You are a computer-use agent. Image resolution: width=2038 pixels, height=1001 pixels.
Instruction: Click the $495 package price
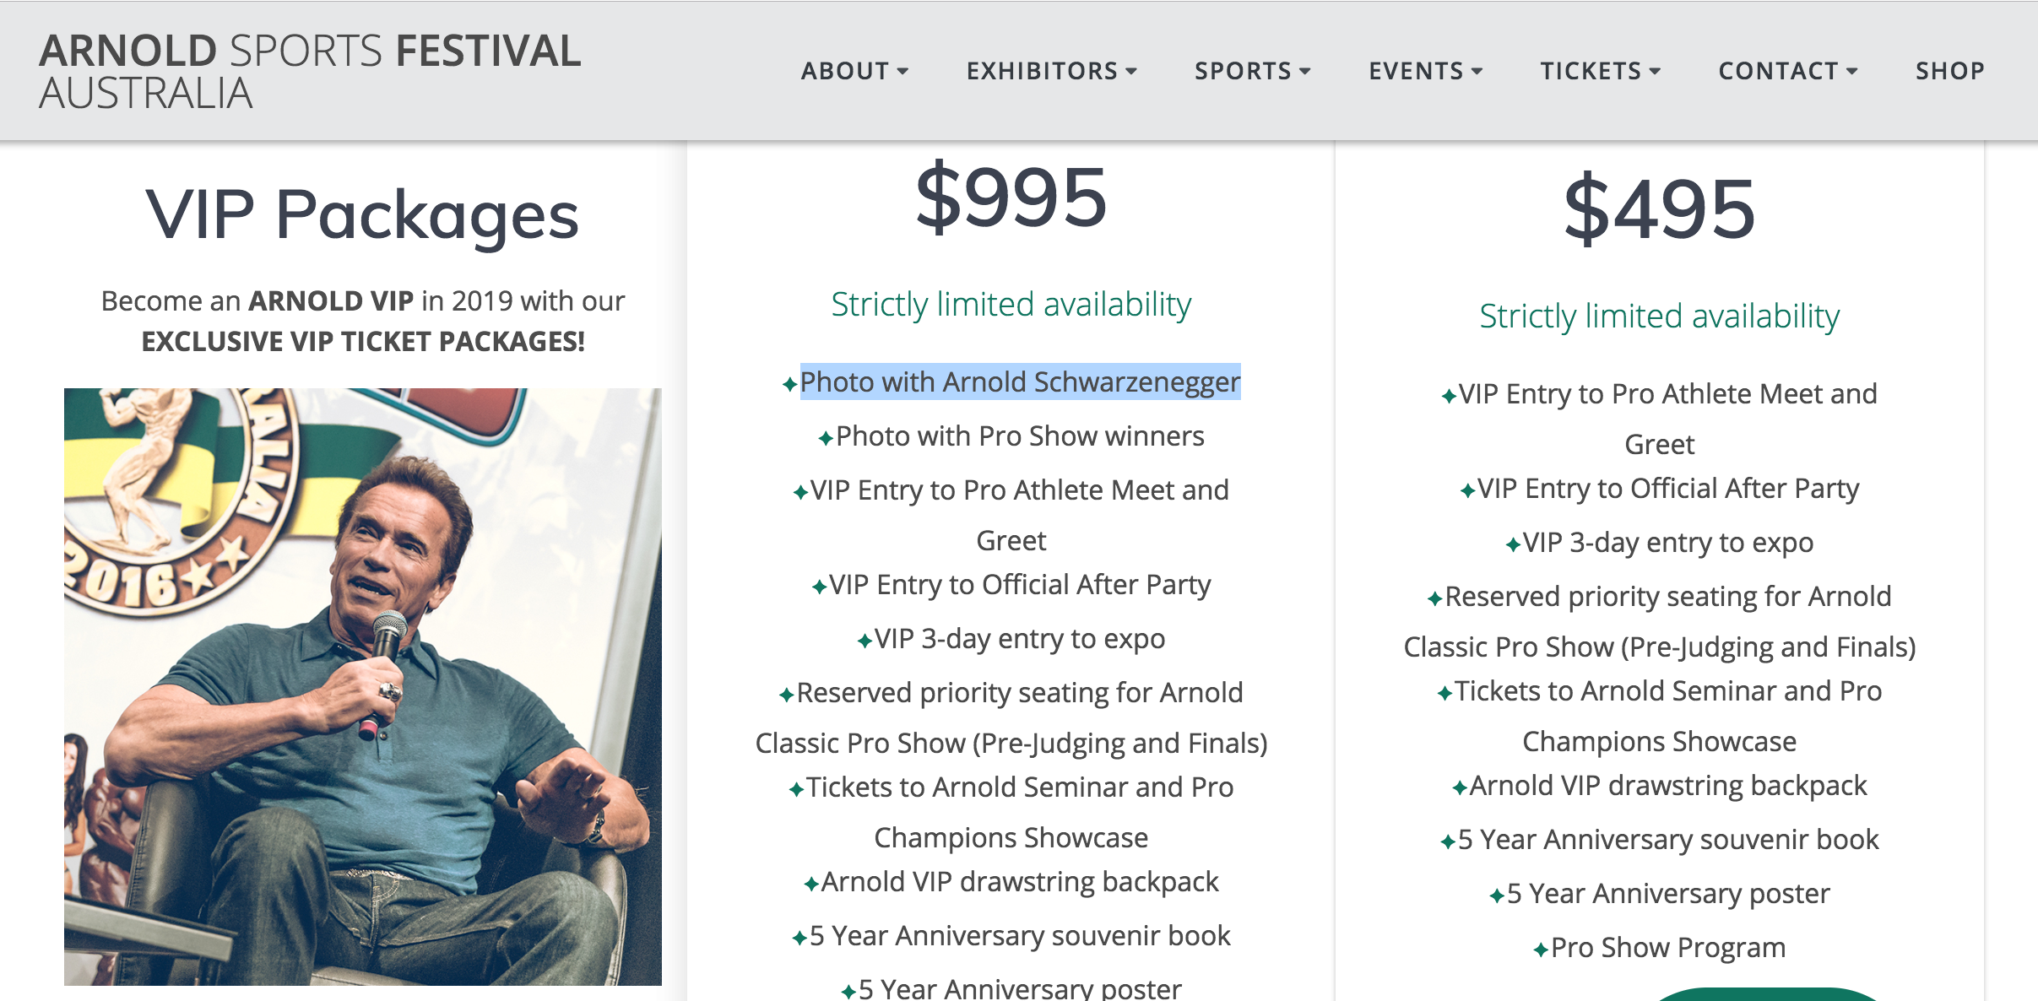[1659, 209]
